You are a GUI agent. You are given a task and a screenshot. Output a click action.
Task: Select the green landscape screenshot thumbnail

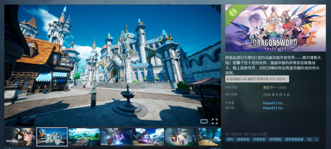pos(84,137)
